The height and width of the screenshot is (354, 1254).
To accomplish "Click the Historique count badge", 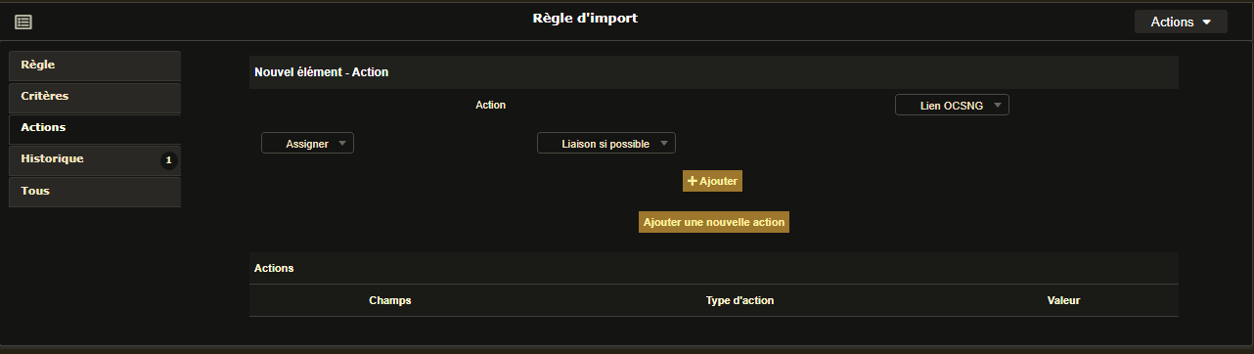I will click(168, 159).
